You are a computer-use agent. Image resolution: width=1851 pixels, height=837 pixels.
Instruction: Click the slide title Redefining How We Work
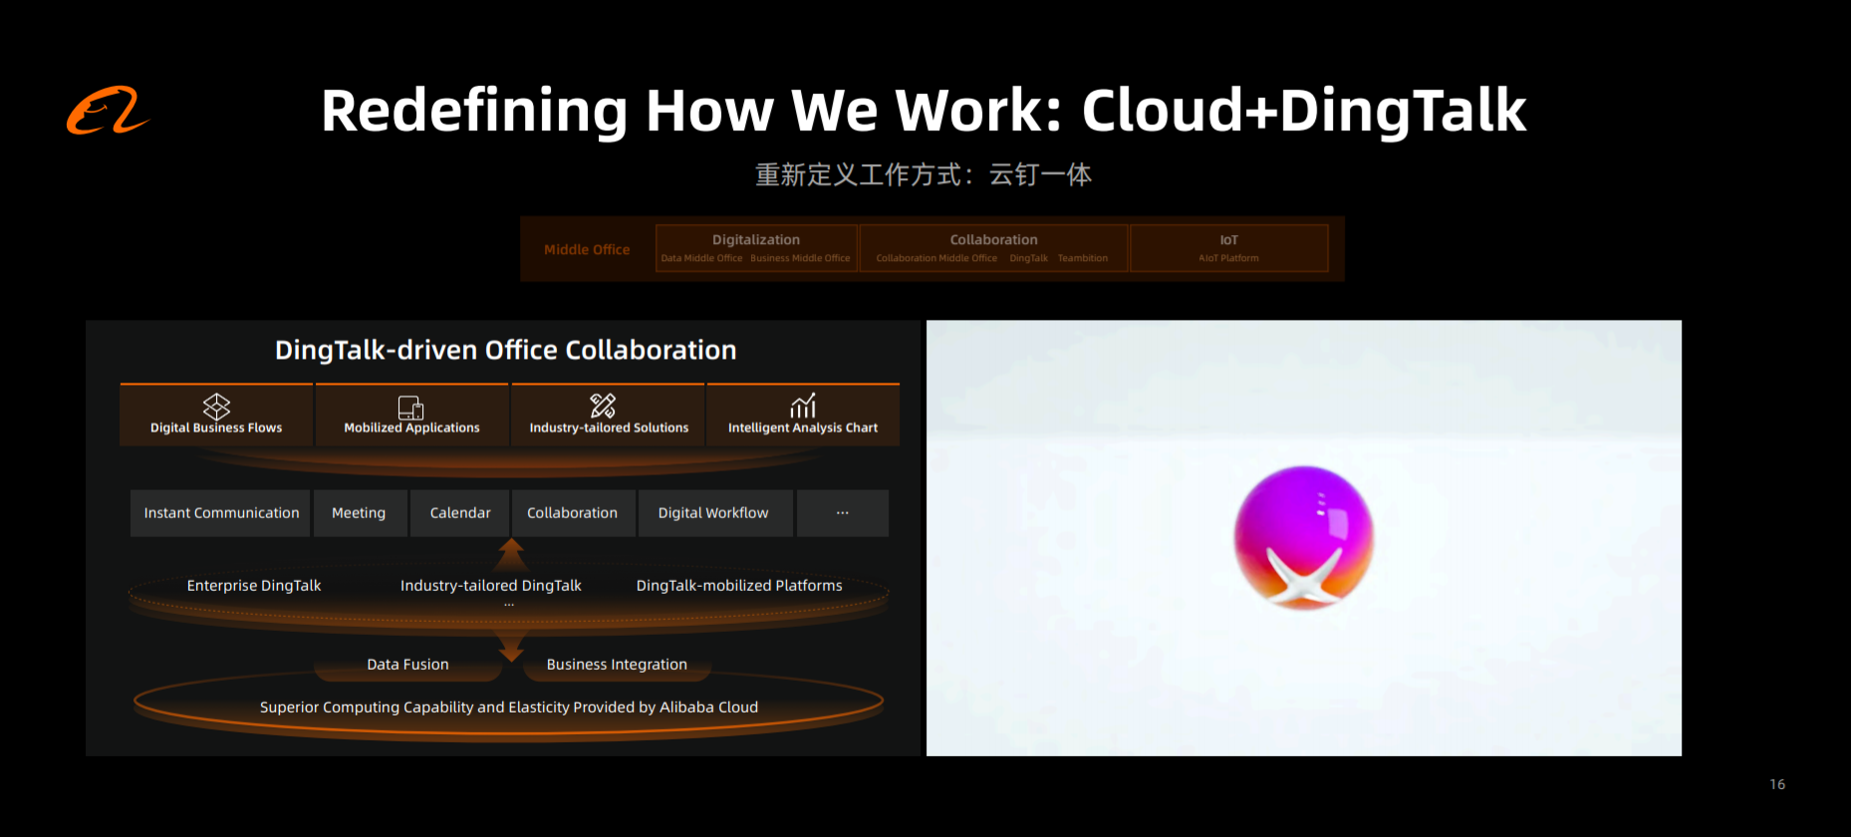(x=924, y=111)
